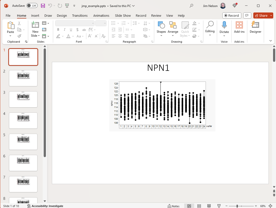Click the Designer icon
This screenshot has height=208, width=276.
(255, 27)
